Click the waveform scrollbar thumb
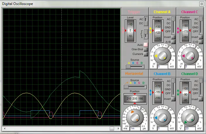 [x=112, y=129]
